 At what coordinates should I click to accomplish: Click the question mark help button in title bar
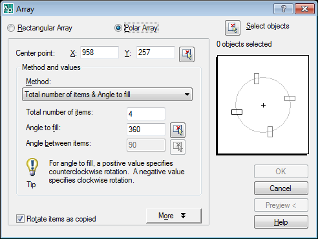[283, 9]
